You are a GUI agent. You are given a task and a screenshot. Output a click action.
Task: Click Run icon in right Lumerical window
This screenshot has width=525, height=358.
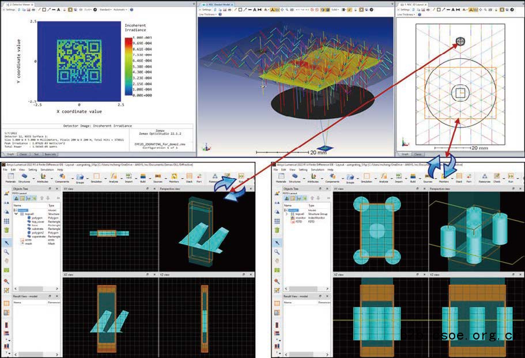tap(511, 178)
